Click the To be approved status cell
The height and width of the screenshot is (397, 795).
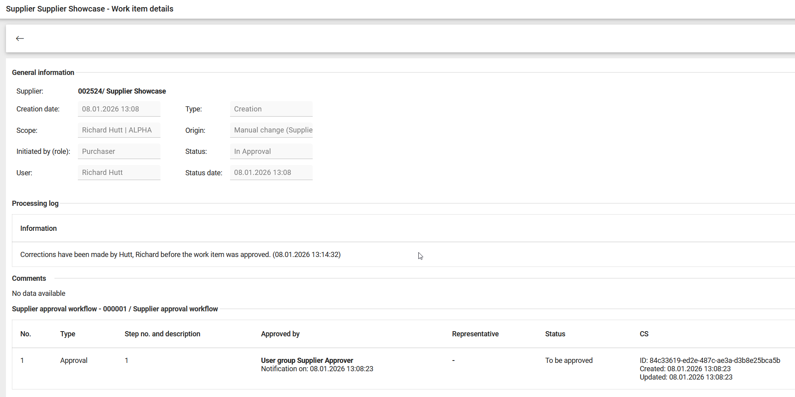[x=569, y=361]
